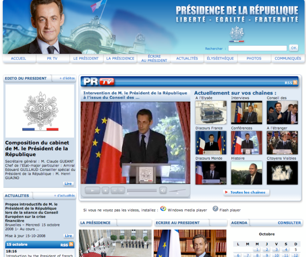This screenshot has width=306, height=257.
Task: Click the OK search button
Action: tap(294, 48)
